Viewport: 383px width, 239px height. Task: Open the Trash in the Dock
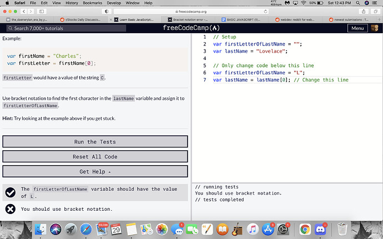click(342, 230)
